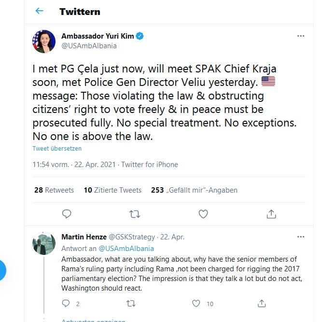Viewport: 319px width, 322px height.
Task: Visit the @USAmbAlbania handle under the name
Action: (x=89, y=46)
